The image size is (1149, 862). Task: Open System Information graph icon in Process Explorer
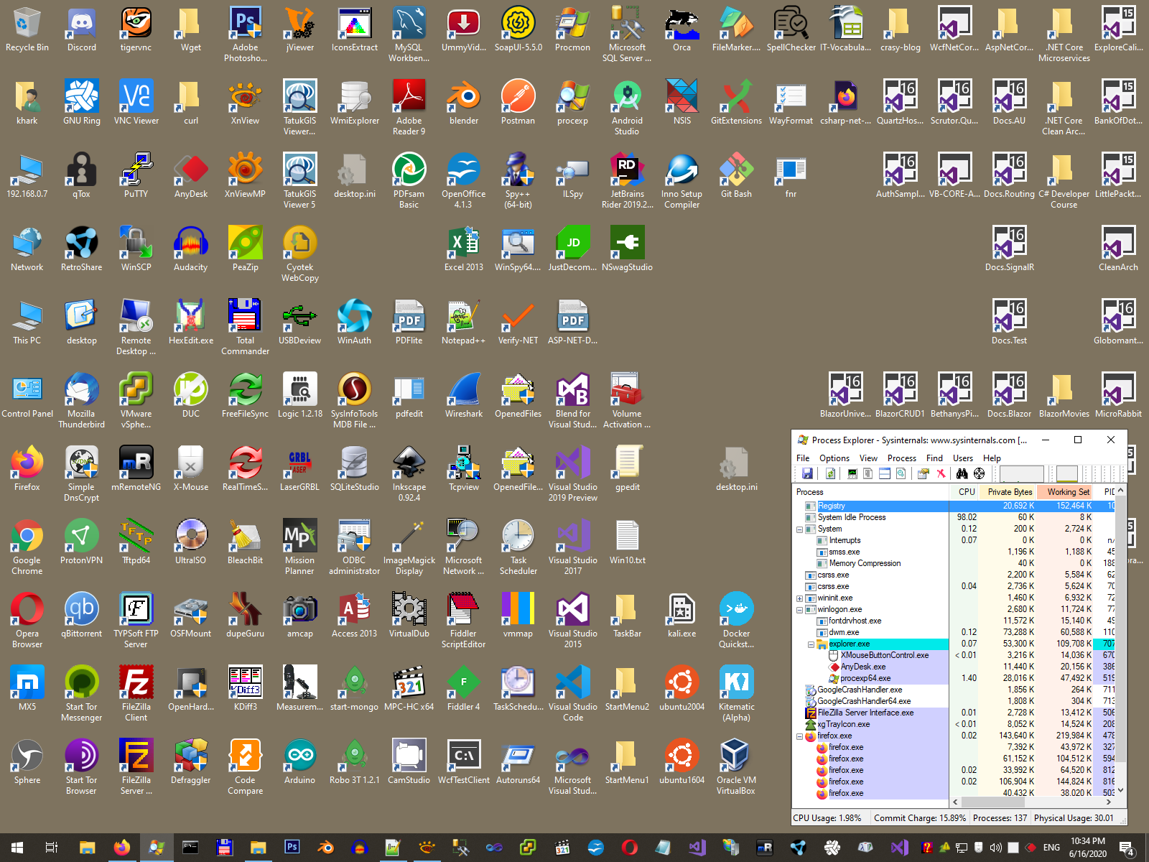pyautogui.click(x=852, y=473)
